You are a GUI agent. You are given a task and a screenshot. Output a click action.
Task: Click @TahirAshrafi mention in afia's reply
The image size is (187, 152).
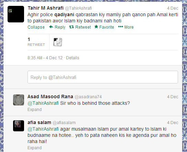coord(43,129)
